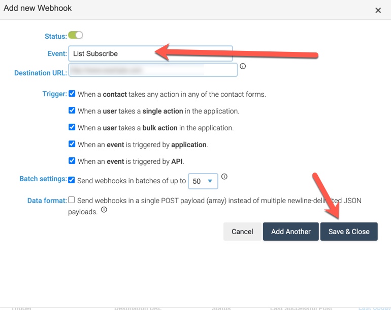The width and height of the screenshot is (391, 310).
Task: Uncheck user bulk action trigger checkbox
Action: click(72, 127)
